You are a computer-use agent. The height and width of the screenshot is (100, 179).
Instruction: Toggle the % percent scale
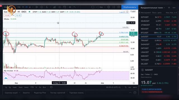coord(126,87)
